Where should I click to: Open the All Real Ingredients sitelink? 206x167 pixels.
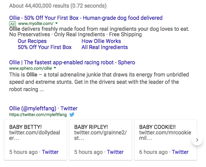click(104, 47)
